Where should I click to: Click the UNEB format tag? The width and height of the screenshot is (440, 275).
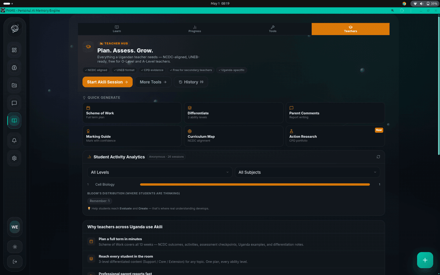(x=124, y=70)
